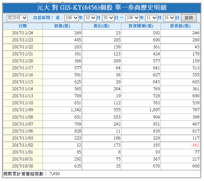The height and width of the screenshot is (181, 204).
Task: Click net value 539 on 2017/11/10
Action: point(196,103)
